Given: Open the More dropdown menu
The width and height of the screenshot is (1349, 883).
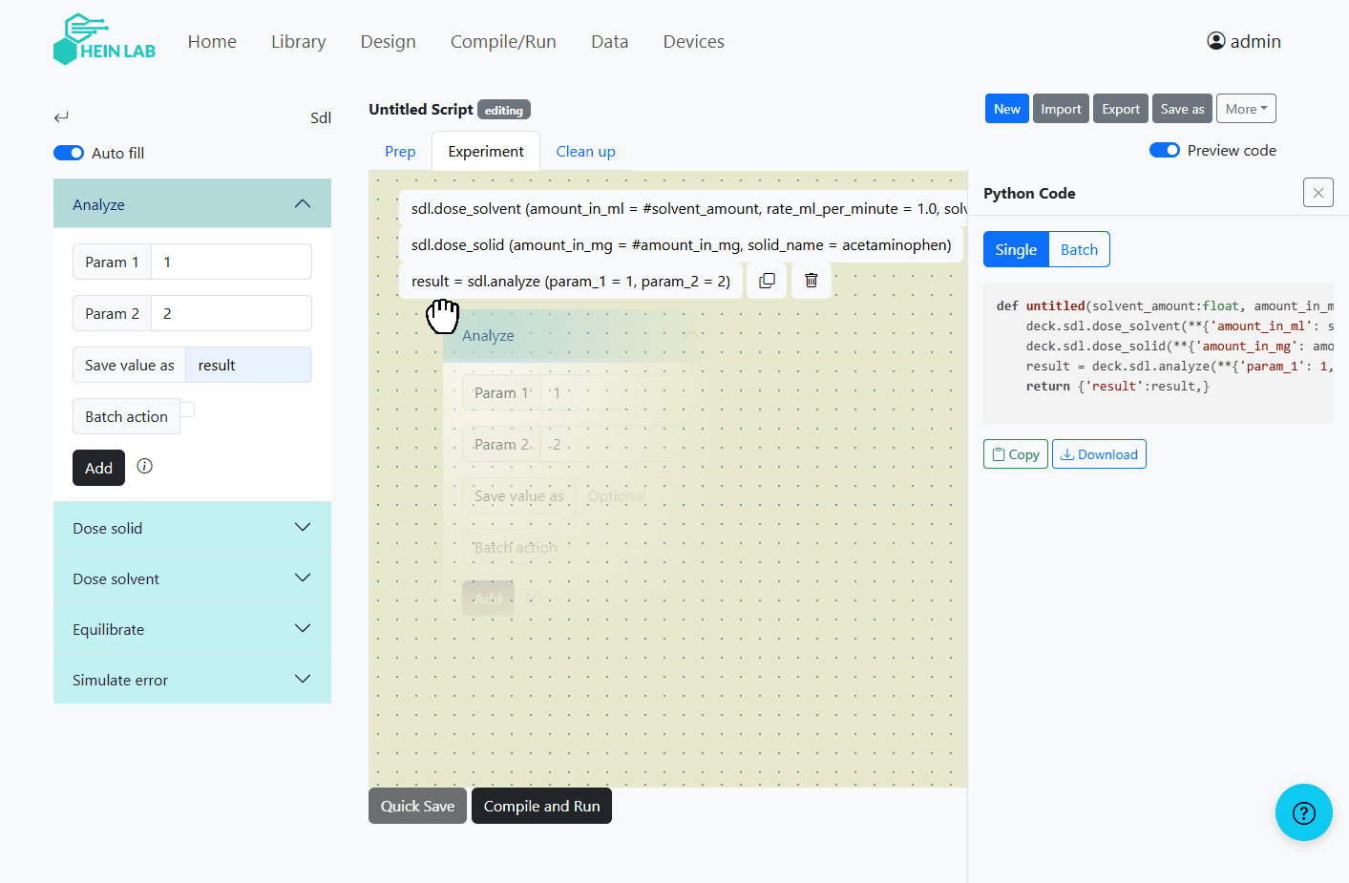Looking at the screenshot, I should point(1246,108).
